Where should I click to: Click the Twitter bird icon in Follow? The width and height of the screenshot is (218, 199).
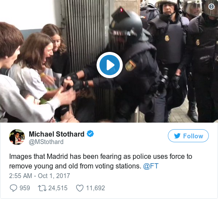[177, 136]
